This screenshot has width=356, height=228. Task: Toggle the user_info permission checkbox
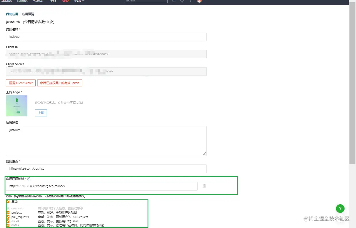coord(8,208)
